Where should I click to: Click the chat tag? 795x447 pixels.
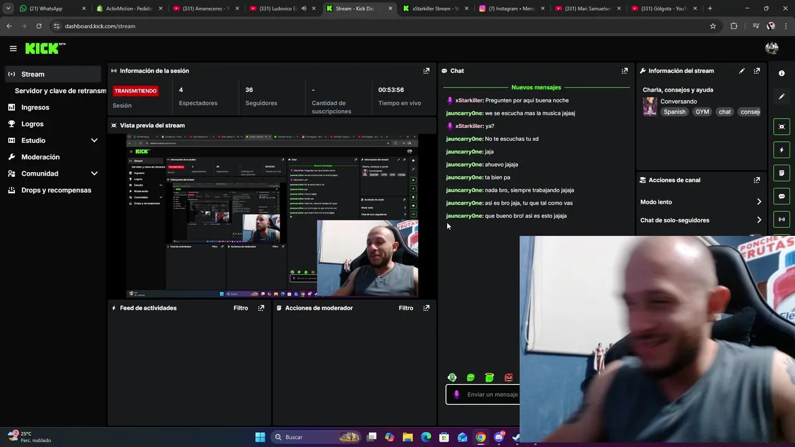(x=725, y=112)
